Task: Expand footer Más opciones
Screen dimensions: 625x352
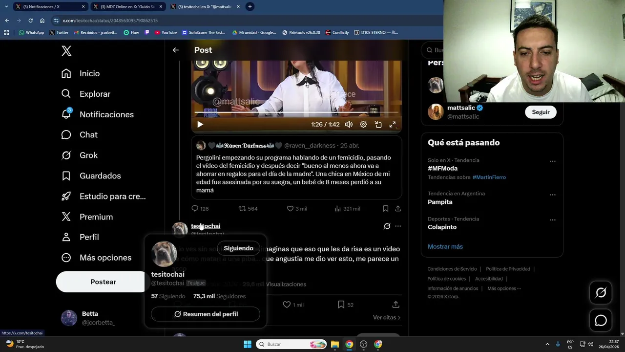Action: click(503, 288)
